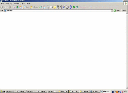This screenshot has height=93, width=128.
Task: Open the Файл (File) menu
Action: point(2,4)
